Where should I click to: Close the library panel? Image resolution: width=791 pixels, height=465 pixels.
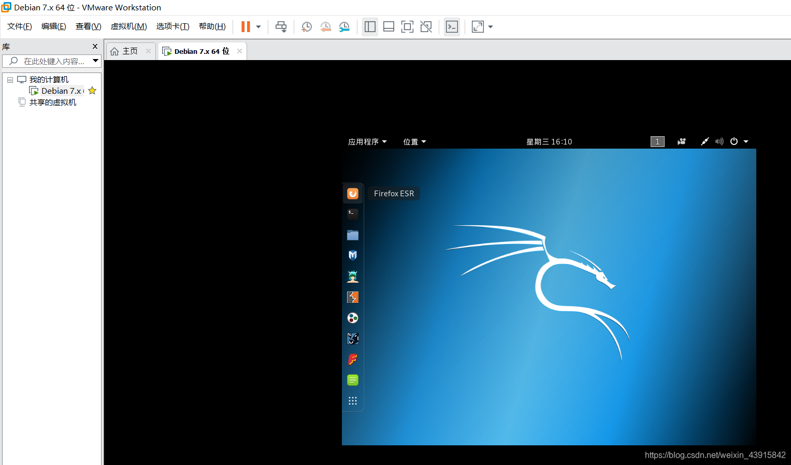tap(95, 47)
